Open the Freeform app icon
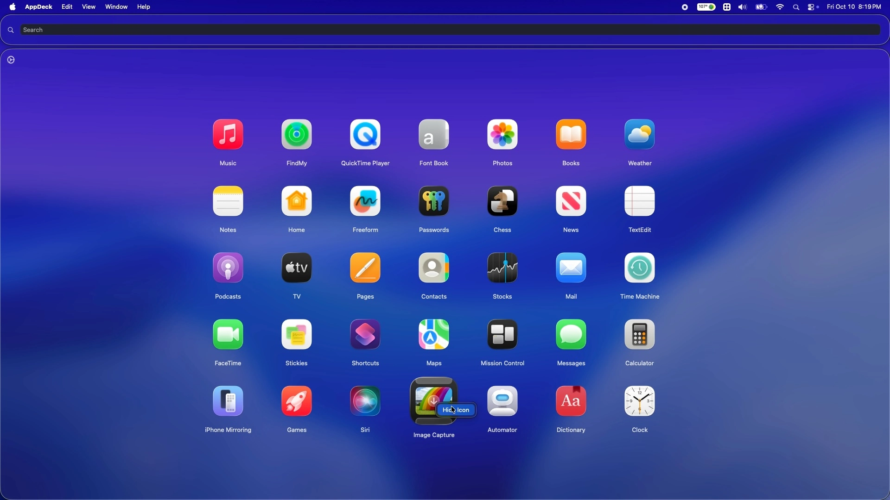This screenshot has width=890, height=500. [366, 202]
